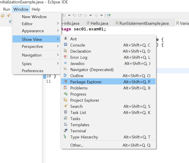This screenshot has width=189, height=163.
Task: Select Problems view label
Action: [x=79, y=88]
